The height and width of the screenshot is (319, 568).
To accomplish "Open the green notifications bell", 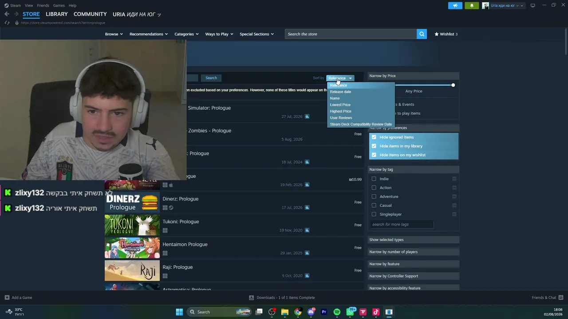I will 472,5.
